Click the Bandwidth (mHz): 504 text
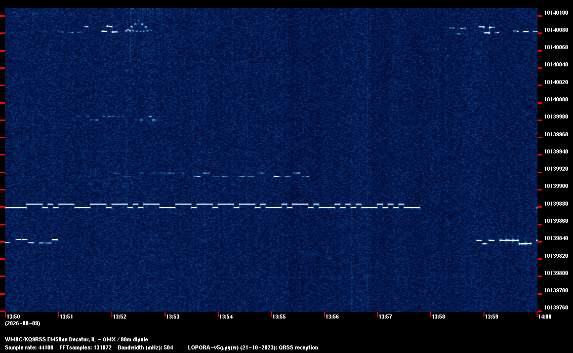 (145, 347)
